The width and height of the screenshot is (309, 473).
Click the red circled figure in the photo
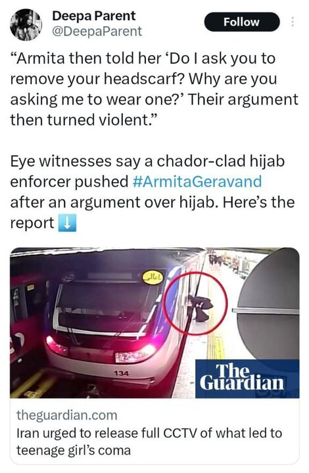(x=195, y=304)
